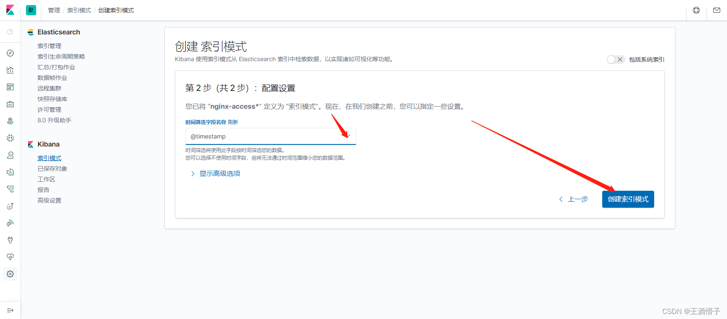Expand the sidebar with bottom arrow icon
Viewport: 727px width, 319px height.
(10, 310)
